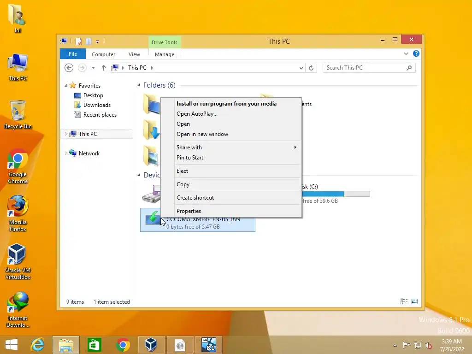
Task: Open the clock showing 3:39 AM
Action: click(x=452, y=345)
